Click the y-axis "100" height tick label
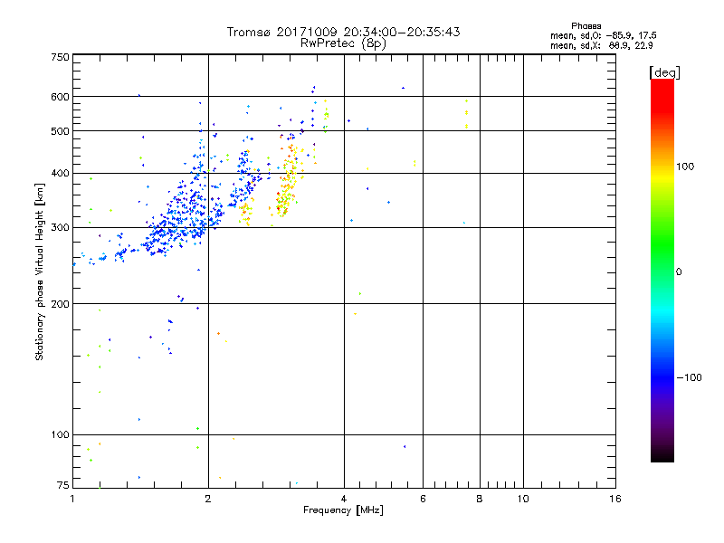 (x=60, y=434)
